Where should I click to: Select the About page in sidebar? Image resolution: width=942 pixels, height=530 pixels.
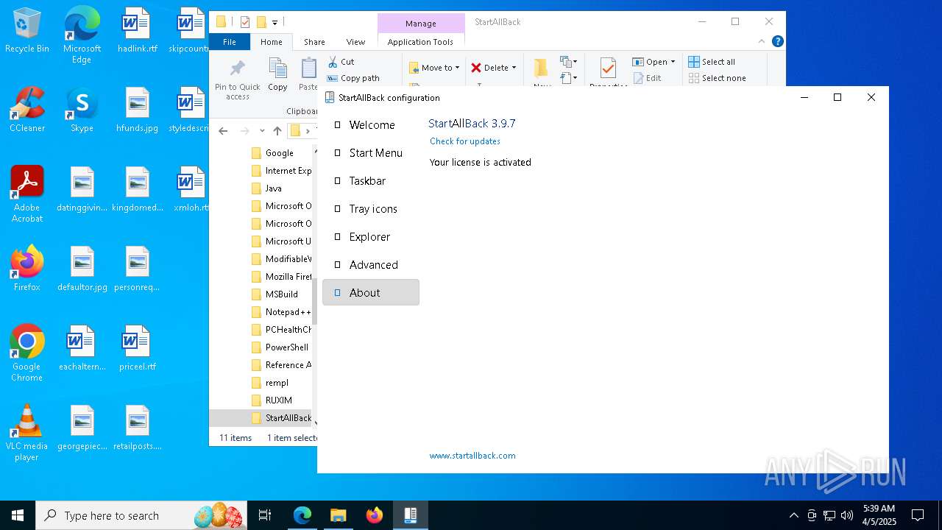click(x=371, y=292)
